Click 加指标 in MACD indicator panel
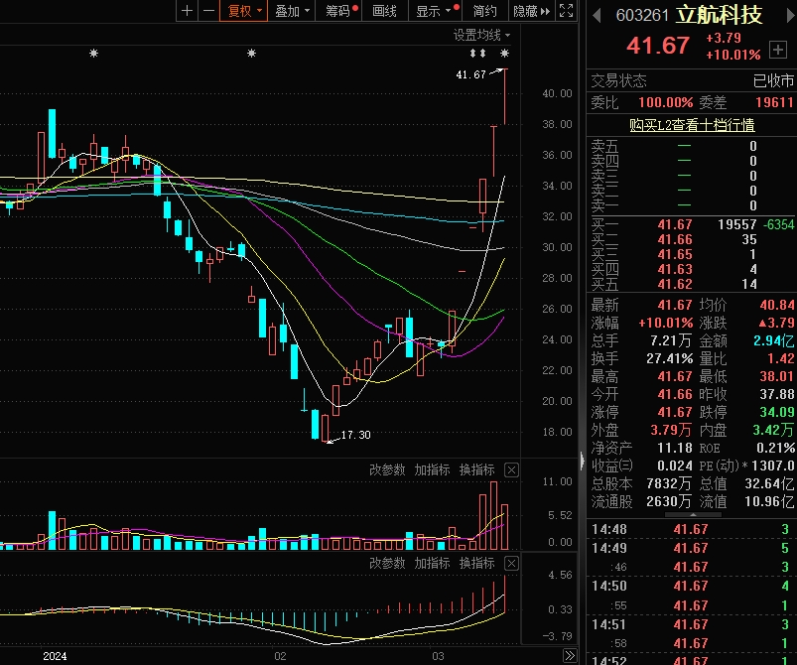The height and width of the screenshot is (665, 797). 432,563
